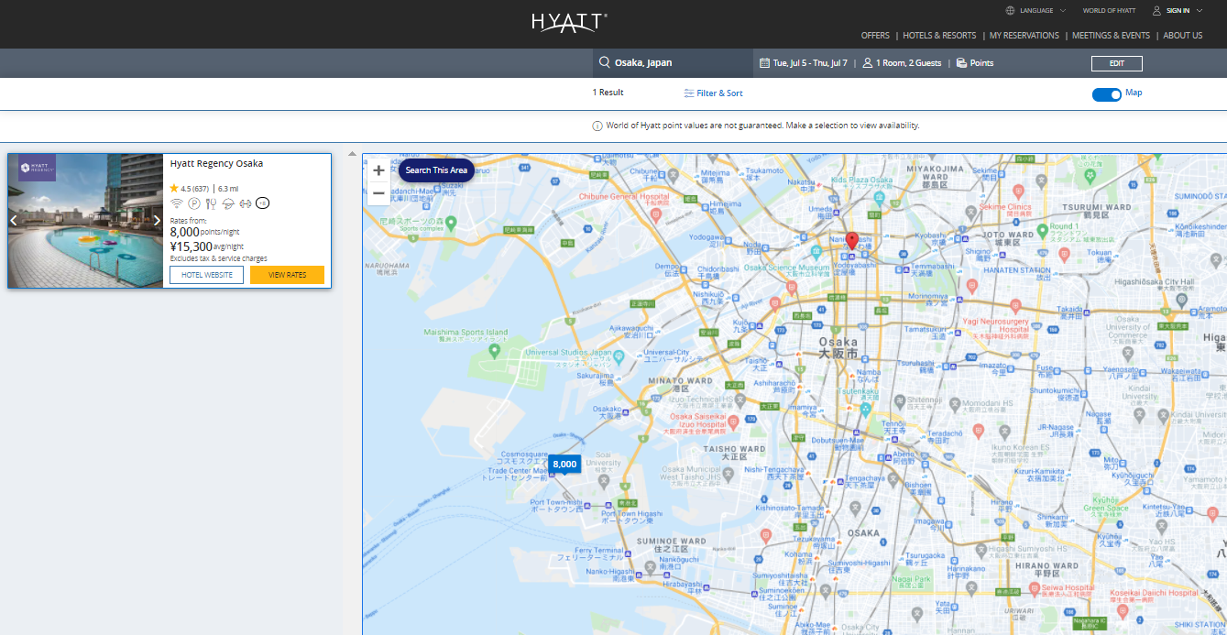Open the OFFERS menu item
The width and height of the screenshot is (1227, 635).
pyautogui.click(x=875, y=35)
